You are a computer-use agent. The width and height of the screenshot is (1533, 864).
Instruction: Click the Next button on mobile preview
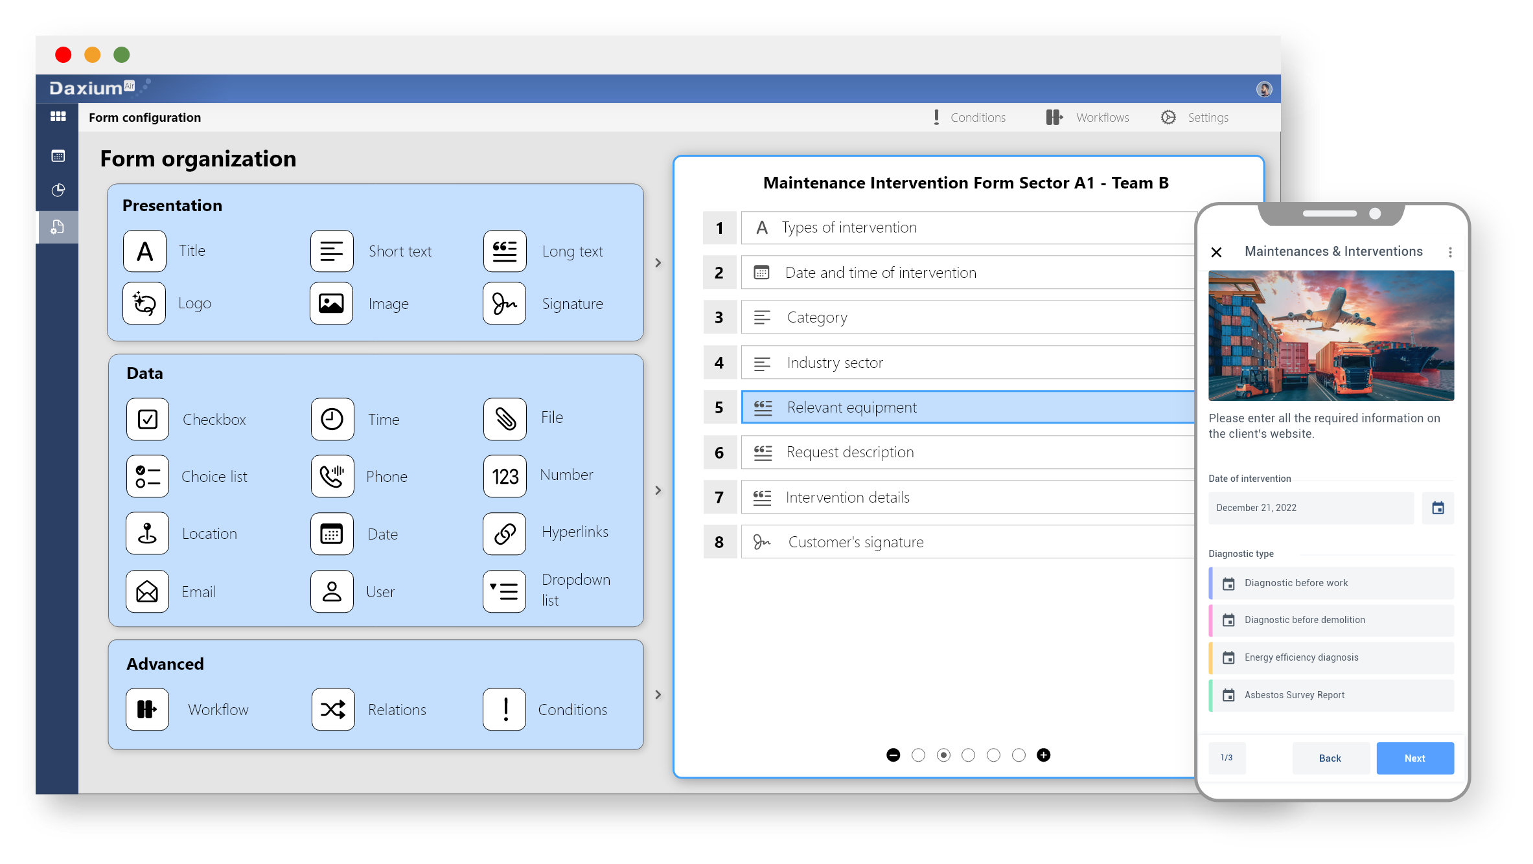click(1416, 758)
